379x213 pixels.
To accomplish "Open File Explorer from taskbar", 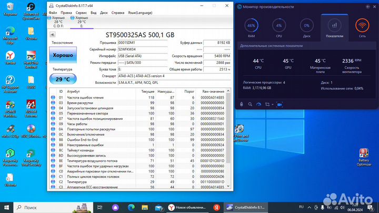I will tap(145, 207).
